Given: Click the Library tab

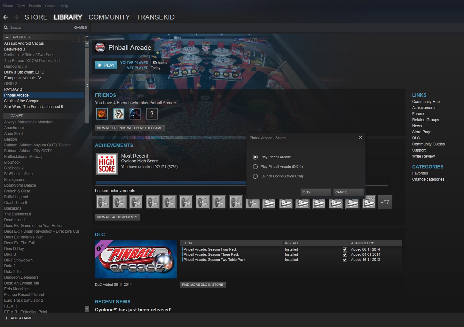Looking at the screenshot, I should (68, 17).
